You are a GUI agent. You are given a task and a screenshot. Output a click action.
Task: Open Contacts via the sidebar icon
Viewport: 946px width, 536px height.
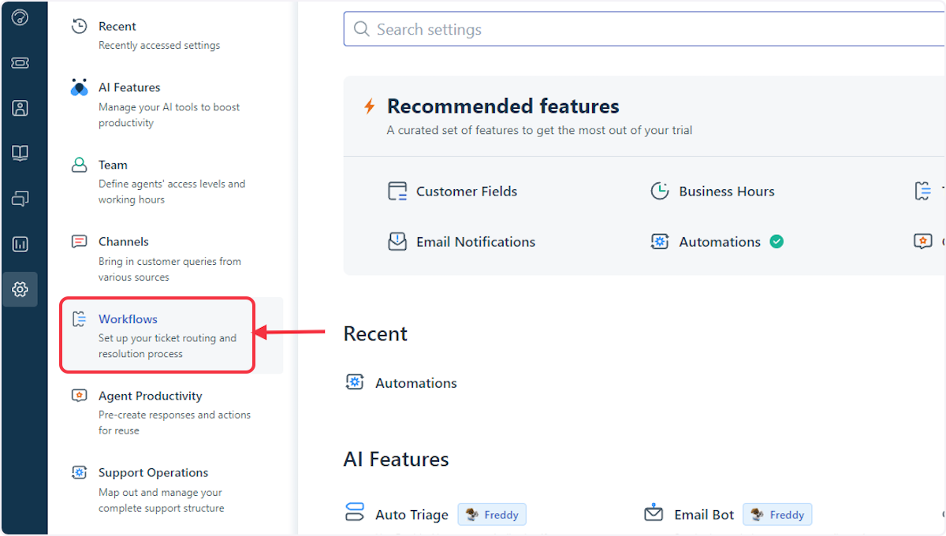21,107
